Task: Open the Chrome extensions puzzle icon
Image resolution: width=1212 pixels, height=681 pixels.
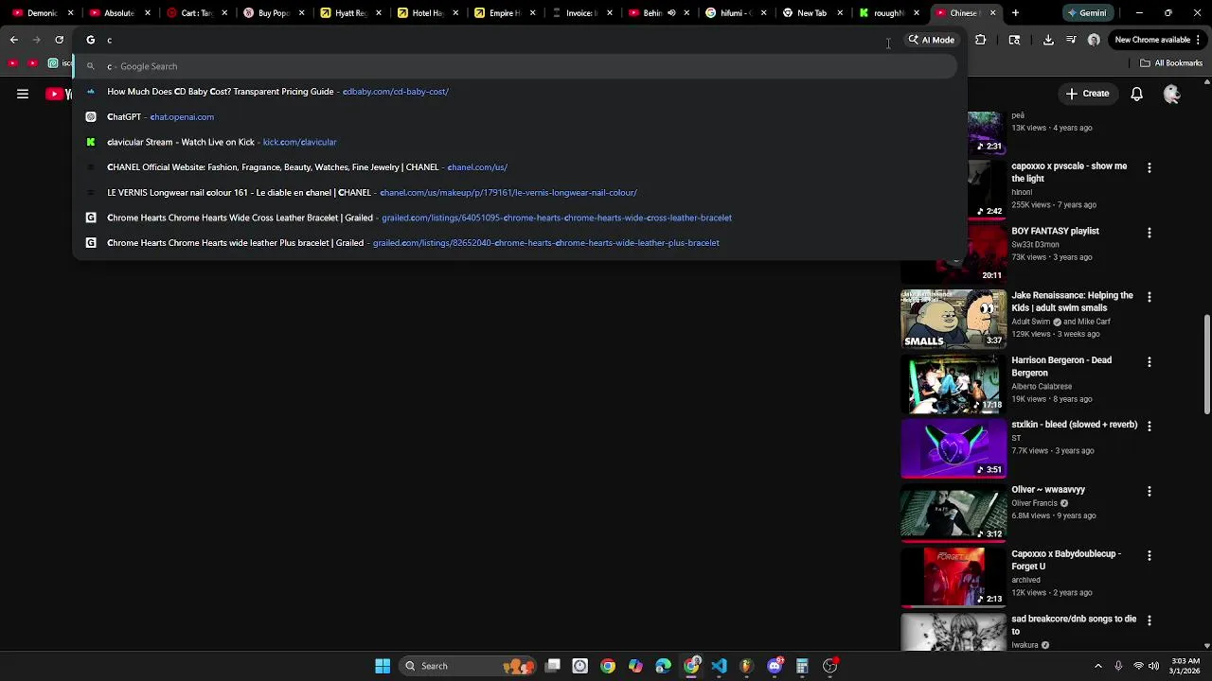Action: 980,40
